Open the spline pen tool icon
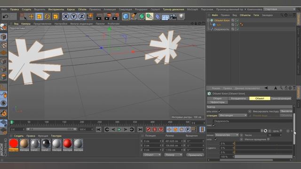 134,17
